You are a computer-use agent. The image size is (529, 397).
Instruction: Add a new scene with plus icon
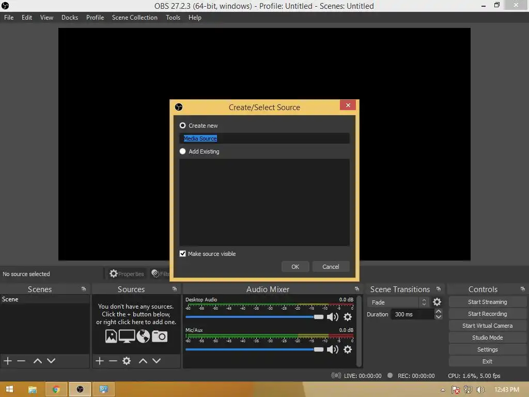(8, 361)
